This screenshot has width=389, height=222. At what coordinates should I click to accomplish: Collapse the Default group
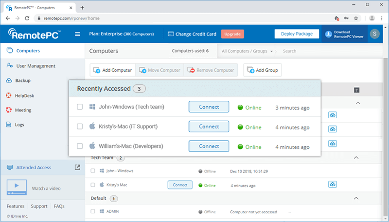point(356,198)
